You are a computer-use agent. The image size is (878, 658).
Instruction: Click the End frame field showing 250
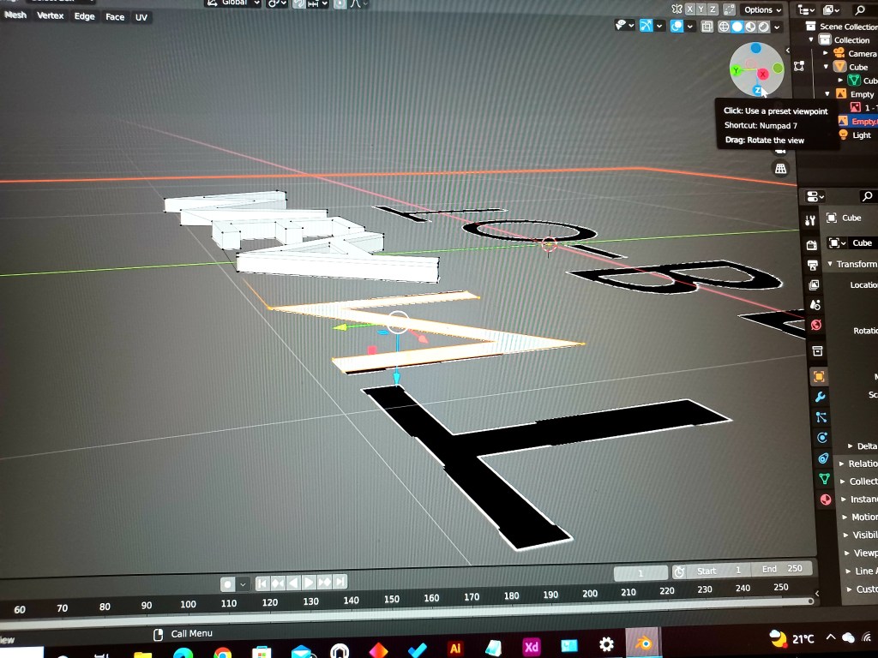pos(780,569)
